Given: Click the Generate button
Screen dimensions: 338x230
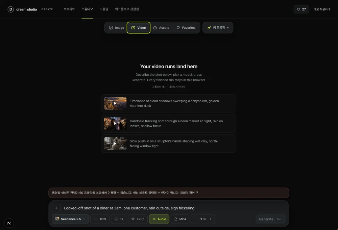Looking at the screenshot, I should click(270, 219).
